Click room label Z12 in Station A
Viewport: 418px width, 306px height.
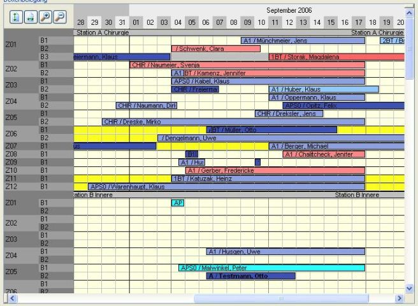[x=11, y=187]
